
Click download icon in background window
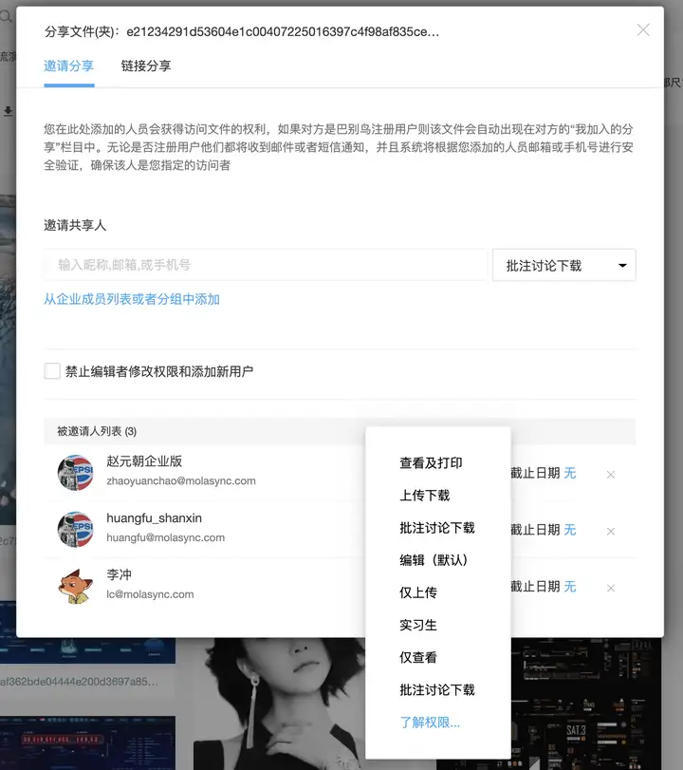8,111
